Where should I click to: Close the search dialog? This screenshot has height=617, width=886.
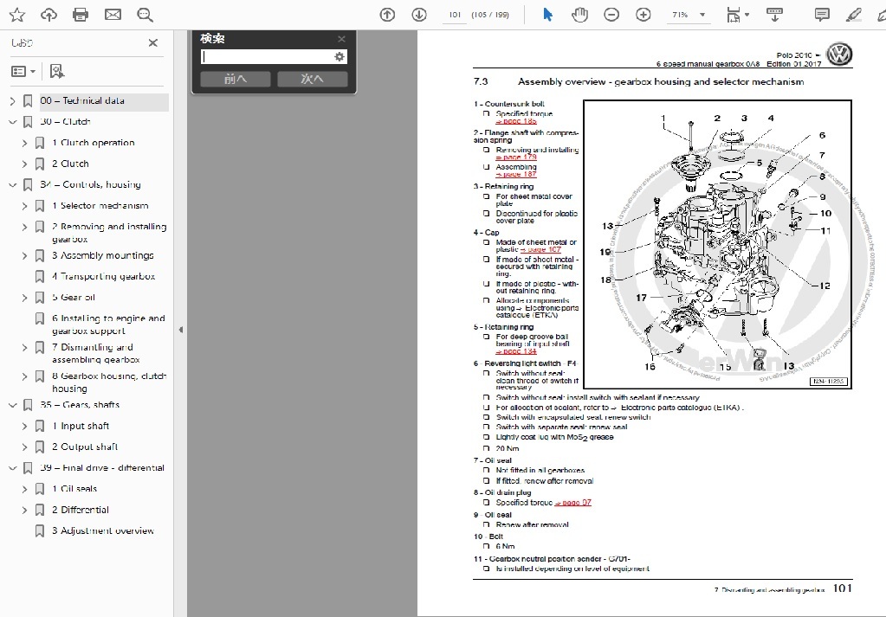pyautogui.click(x=341, y=39)
